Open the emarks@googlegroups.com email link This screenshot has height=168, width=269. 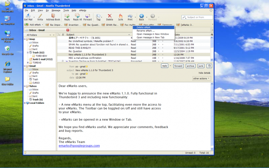[79, 146]
